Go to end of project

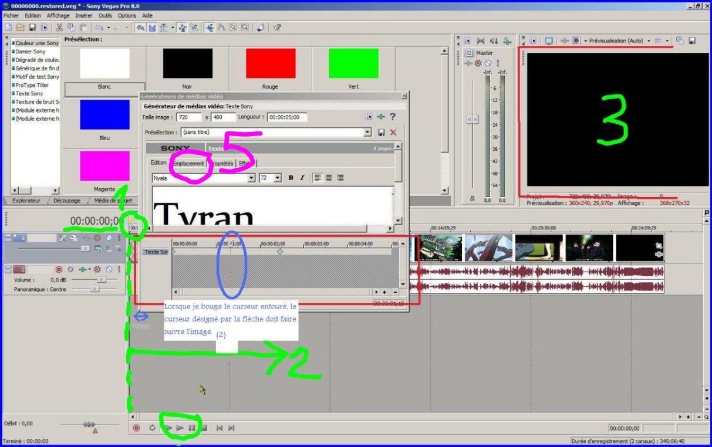click(231, 428)
